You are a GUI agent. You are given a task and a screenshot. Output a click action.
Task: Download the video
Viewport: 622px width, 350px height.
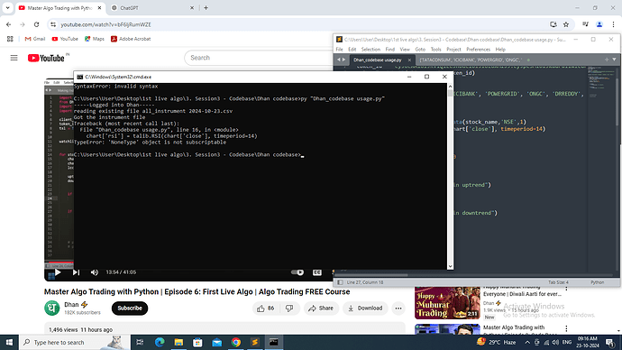click(365, 309)
